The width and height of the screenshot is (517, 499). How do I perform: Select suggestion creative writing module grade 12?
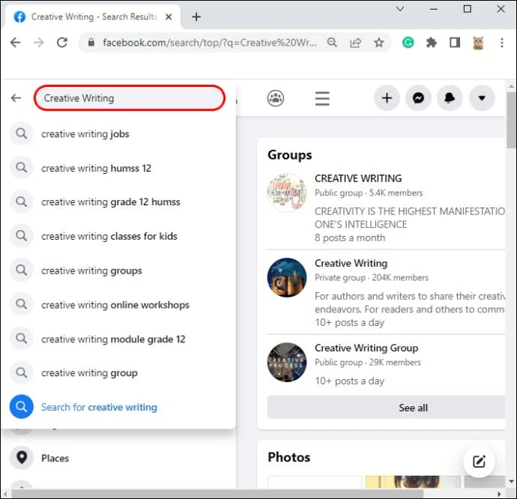point(118,339)
